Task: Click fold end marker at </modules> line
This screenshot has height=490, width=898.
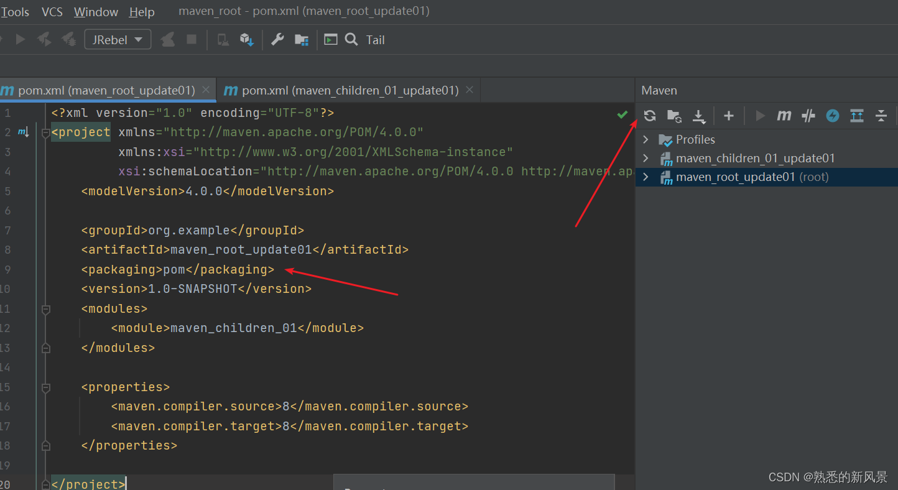Action: [x=45, y=348]
